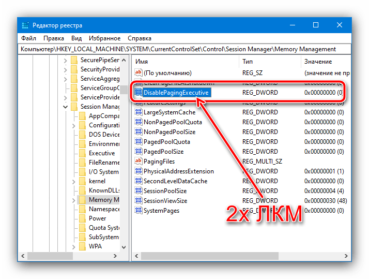Select the Session Manager key label

100,107
